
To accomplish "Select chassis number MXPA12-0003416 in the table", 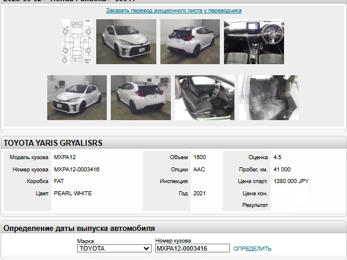I will pos(76,170).
